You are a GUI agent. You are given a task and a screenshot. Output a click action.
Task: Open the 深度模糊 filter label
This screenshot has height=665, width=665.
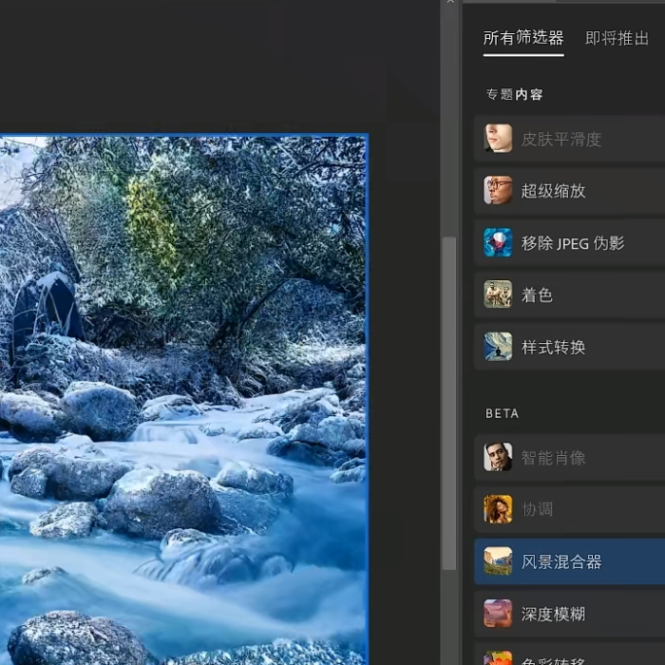[553, 614]
